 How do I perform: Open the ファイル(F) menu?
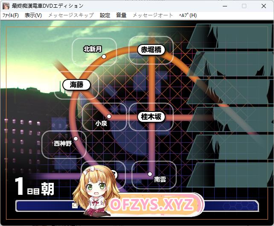coord(11,15)
